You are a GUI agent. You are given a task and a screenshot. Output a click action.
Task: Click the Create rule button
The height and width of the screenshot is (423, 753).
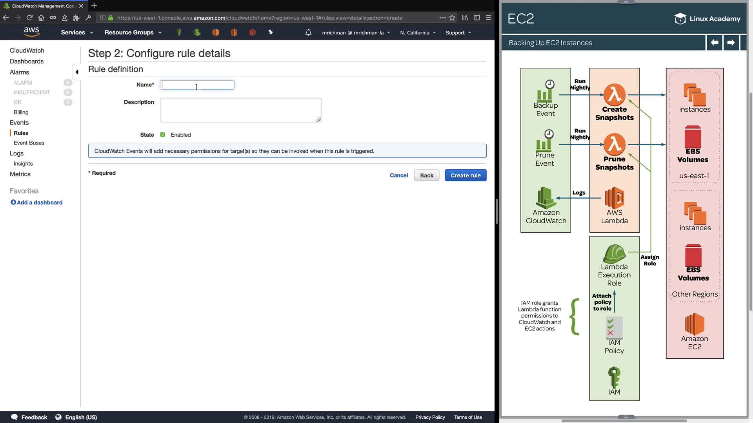coord(466,175)
